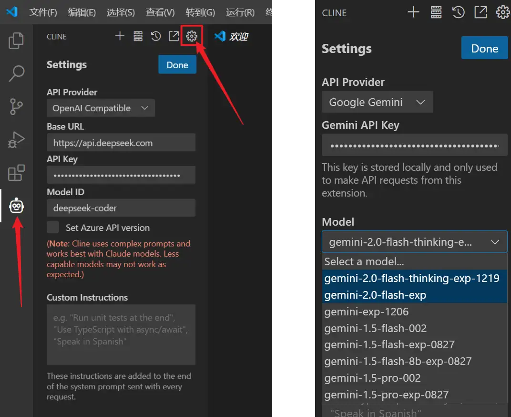Select gemini-exp-1206 from the model list
Image resolution: width=511 pixels, height=417 pixels.
coord(366,312)
